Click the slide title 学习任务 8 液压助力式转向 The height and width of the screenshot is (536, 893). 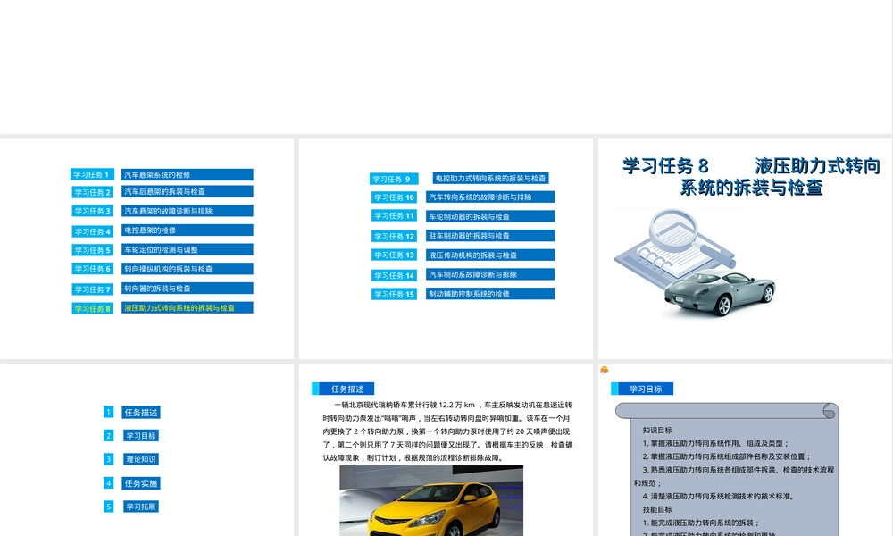[x=751, y=177]
